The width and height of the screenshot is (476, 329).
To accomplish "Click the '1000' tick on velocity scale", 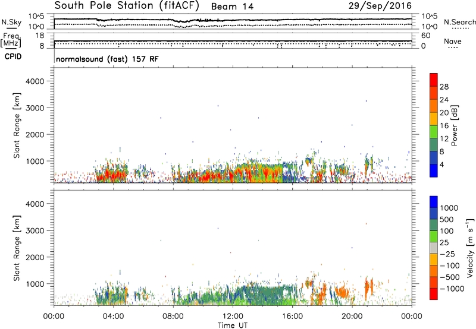I will click(x=449, y=208).
